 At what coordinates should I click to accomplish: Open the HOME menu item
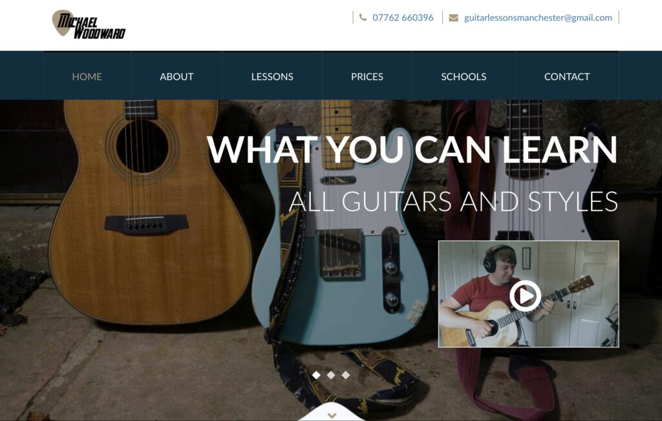(87, 76)
